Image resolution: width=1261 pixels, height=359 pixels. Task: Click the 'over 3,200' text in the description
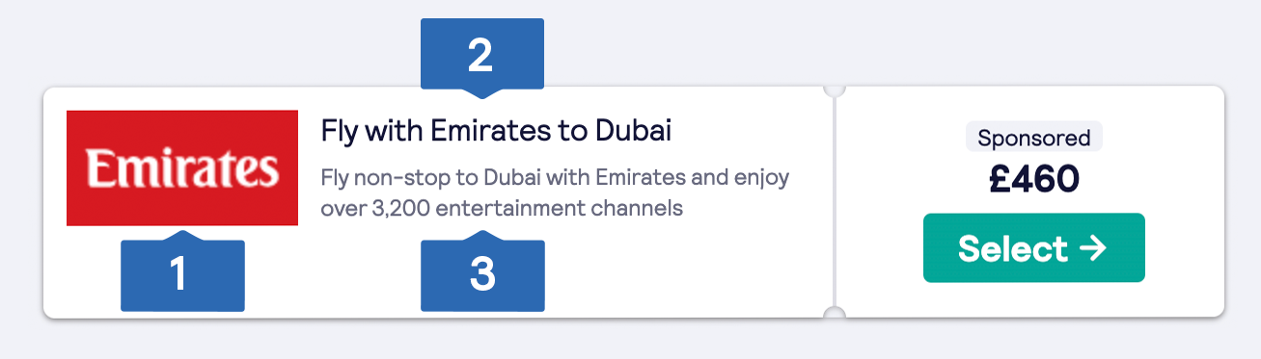click(x=370, y=208)
